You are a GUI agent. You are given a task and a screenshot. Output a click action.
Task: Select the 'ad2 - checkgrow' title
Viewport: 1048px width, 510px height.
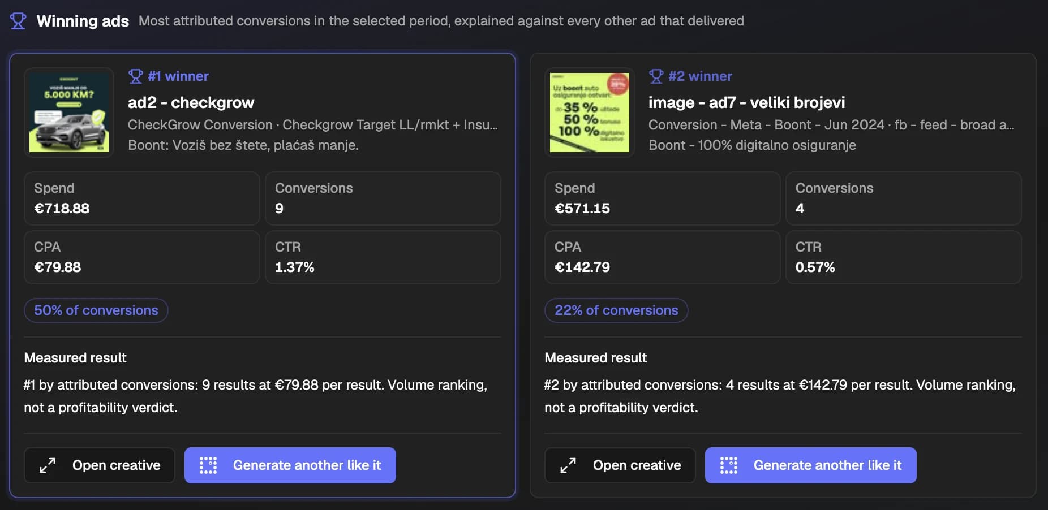(x=191, y=102)
